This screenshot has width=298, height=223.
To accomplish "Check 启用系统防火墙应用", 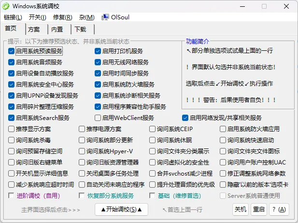I will (223, 129).
